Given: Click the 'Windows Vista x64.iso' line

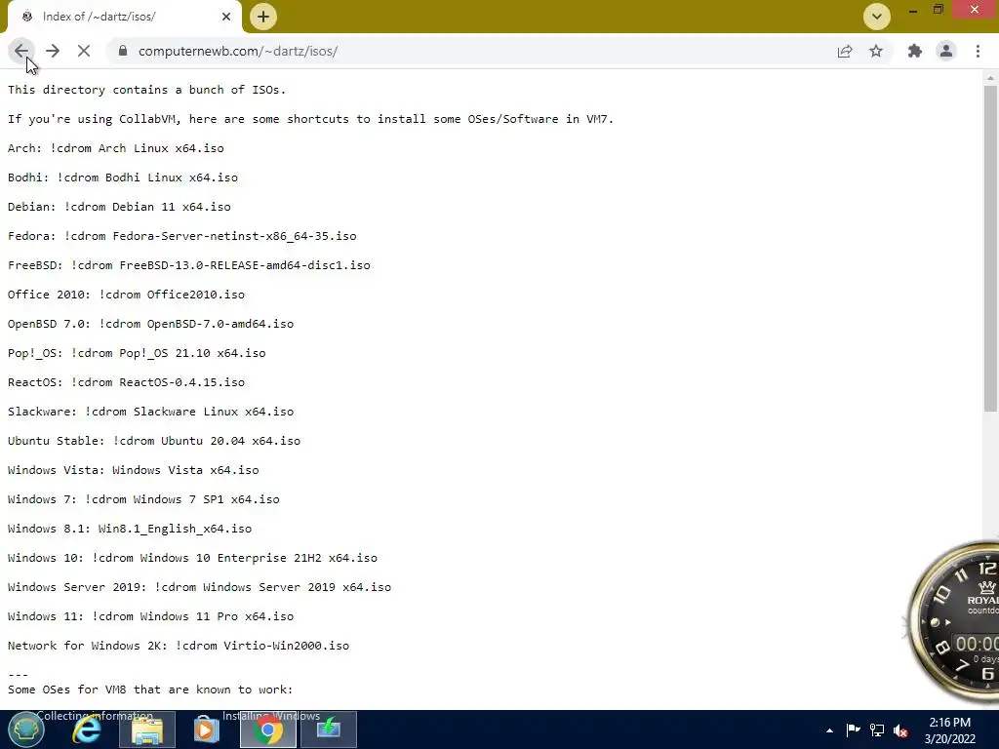Looking at the screenshot, I should (133, 471).
